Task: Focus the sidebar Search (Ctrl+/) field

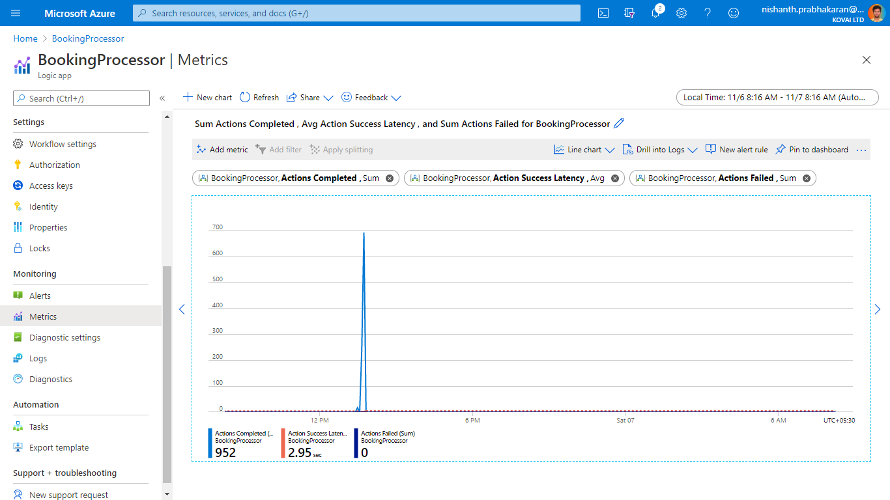Action: click(81, 98)
